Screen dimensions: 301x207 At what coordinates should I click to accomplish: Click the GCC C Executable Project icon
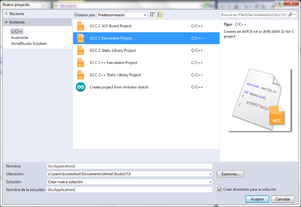(x=81, y=38)
